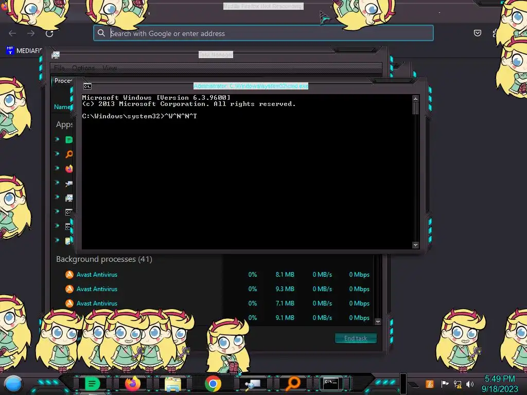Select the green chat app icon in Apps list
The width and height of the screenshot is (527, 395).
pos(69,140)
